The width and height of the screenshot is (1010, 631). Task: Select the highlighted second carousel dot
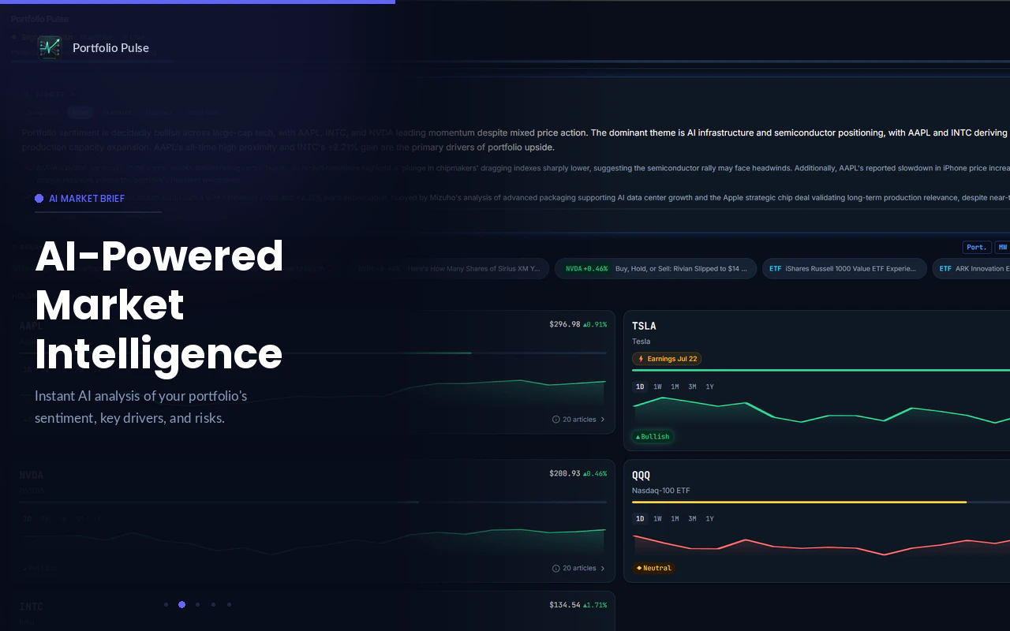181,604
